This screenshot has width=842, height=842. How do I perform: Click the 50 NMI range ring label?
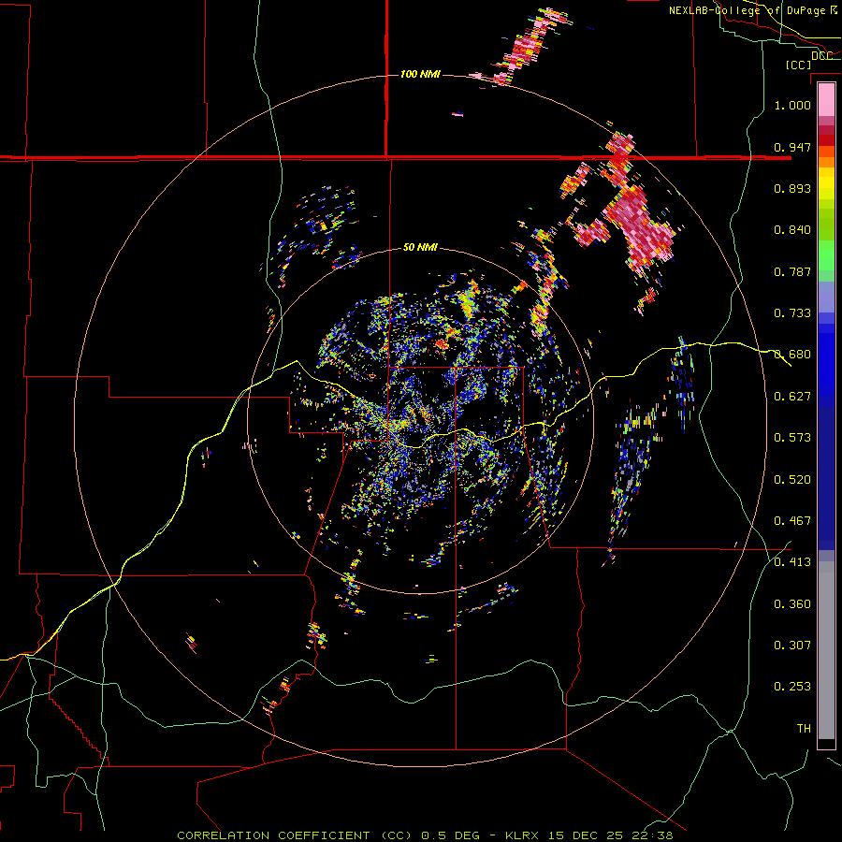click(x=420, y=248)
